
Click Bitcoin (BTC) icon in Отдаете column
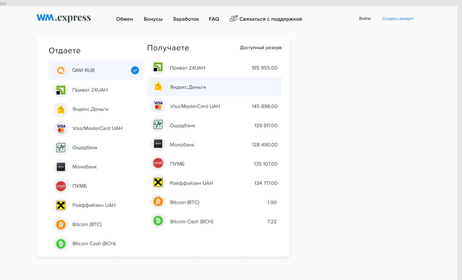click(61, 225)
